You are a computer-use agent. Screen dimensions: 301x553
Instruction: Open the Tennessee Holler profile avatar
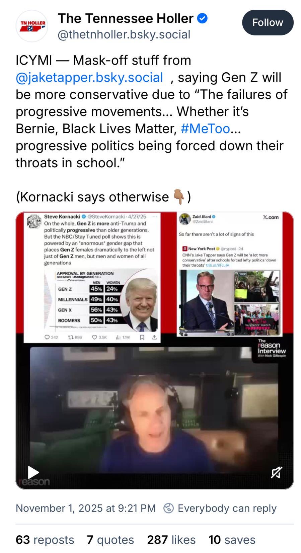pos(32,26)
